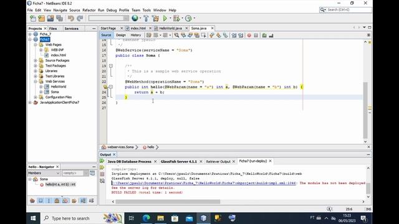Click the New File toolbar icon
Image resolution: width=399 pixels, height=224 pixels.
(33, 18)
